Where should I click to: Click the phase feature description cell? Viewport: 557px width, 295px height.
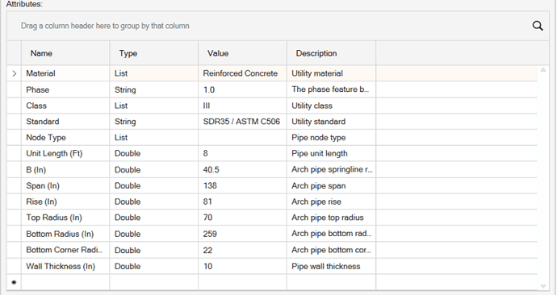point(331,89)
